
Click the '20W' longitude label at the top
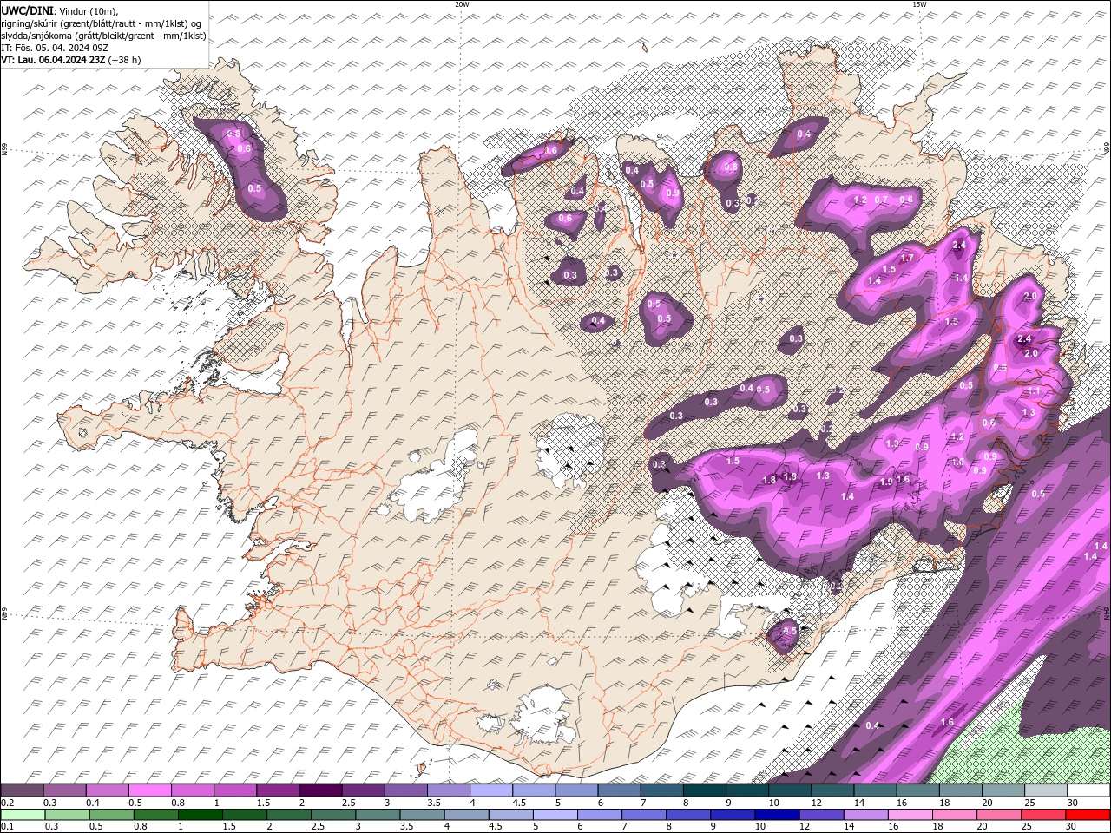462,4
